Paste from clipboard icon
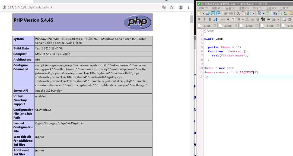Viewport: 293px width, 156px height. click(249, 13)
